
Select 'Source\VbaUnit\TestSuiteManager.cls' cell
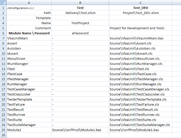140,125
